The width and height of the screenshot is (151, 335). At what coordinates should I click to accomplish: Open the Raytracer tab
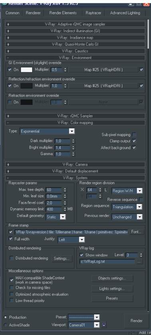click(93, 13)
